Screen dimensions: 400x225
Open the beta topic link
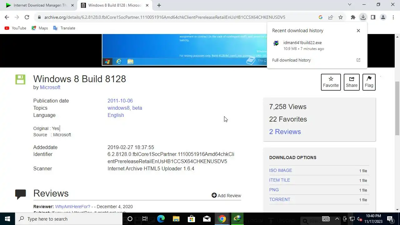[x=137, y=108]
